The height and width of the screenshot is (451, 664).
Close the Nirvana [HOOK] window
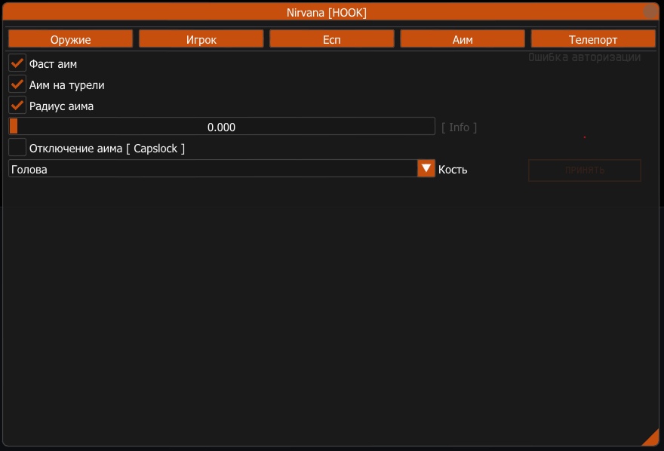[650, 11]
